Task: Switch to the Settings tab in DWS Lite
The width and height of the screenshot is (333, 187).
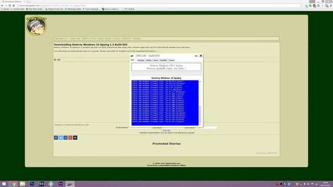Action: coord(140,60)
